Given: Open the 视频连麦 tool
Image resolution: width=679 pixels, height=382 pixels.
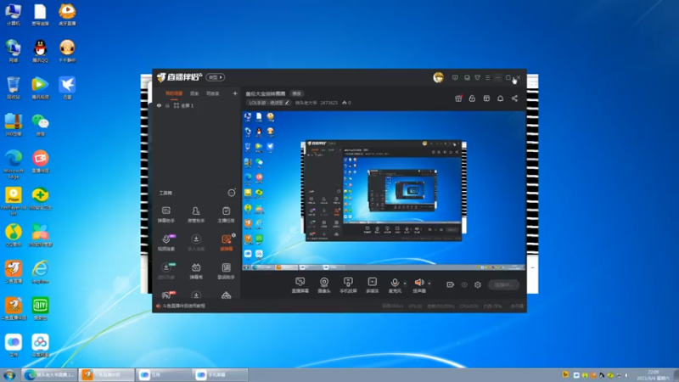Looking at the screenshot, I should pos(166,243).
